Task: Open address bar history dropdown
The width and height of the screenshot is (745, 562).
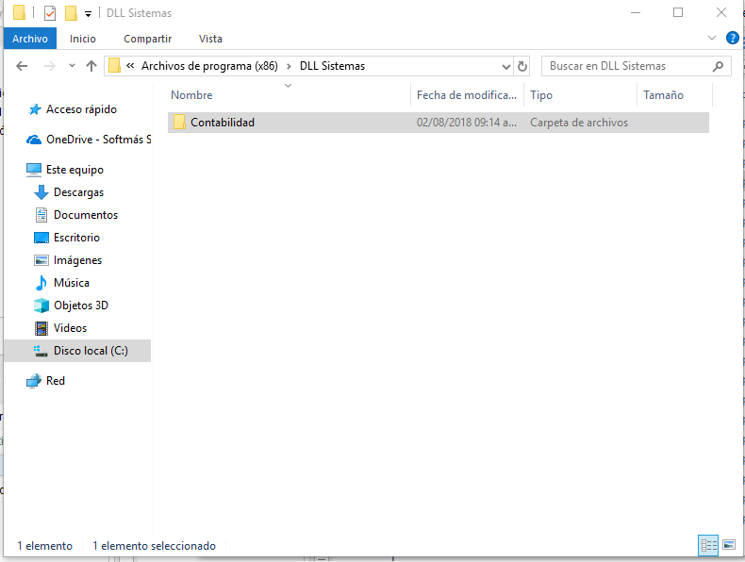Action: pos(505,66)
